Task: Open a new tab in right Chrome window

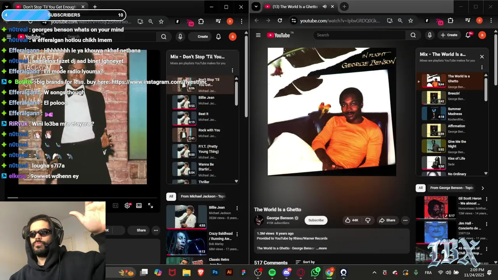Action: coord(344,7)
